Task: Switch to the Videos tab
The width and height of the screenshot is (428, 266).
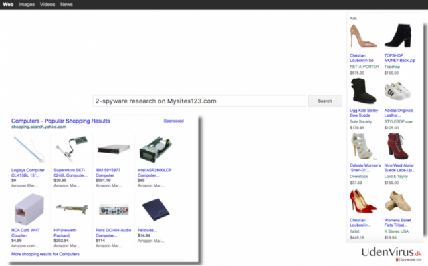Action: pos(47,5)
